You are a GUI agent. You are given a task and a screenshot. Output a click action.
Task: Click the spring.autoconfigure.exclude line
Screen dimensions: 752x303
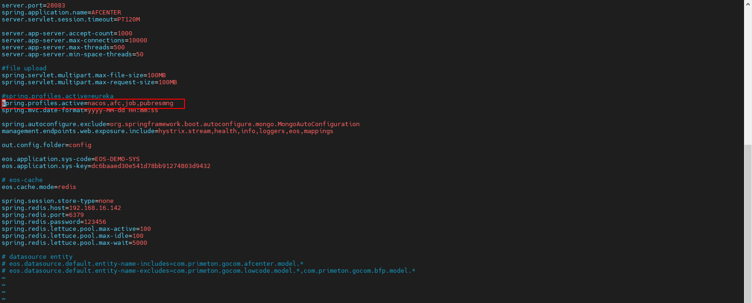(181, 124)
